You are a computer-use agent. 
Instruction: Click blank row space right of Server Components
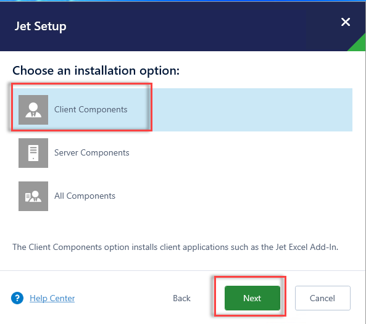(x=241, y=153)
